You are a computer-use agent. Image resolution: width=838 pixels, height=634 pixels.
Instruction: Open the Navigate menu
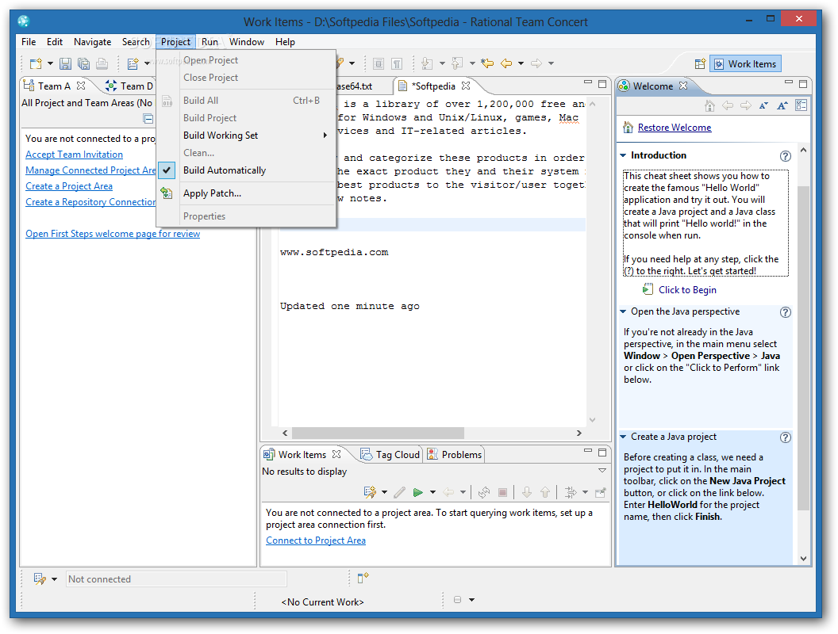(93, 42)
